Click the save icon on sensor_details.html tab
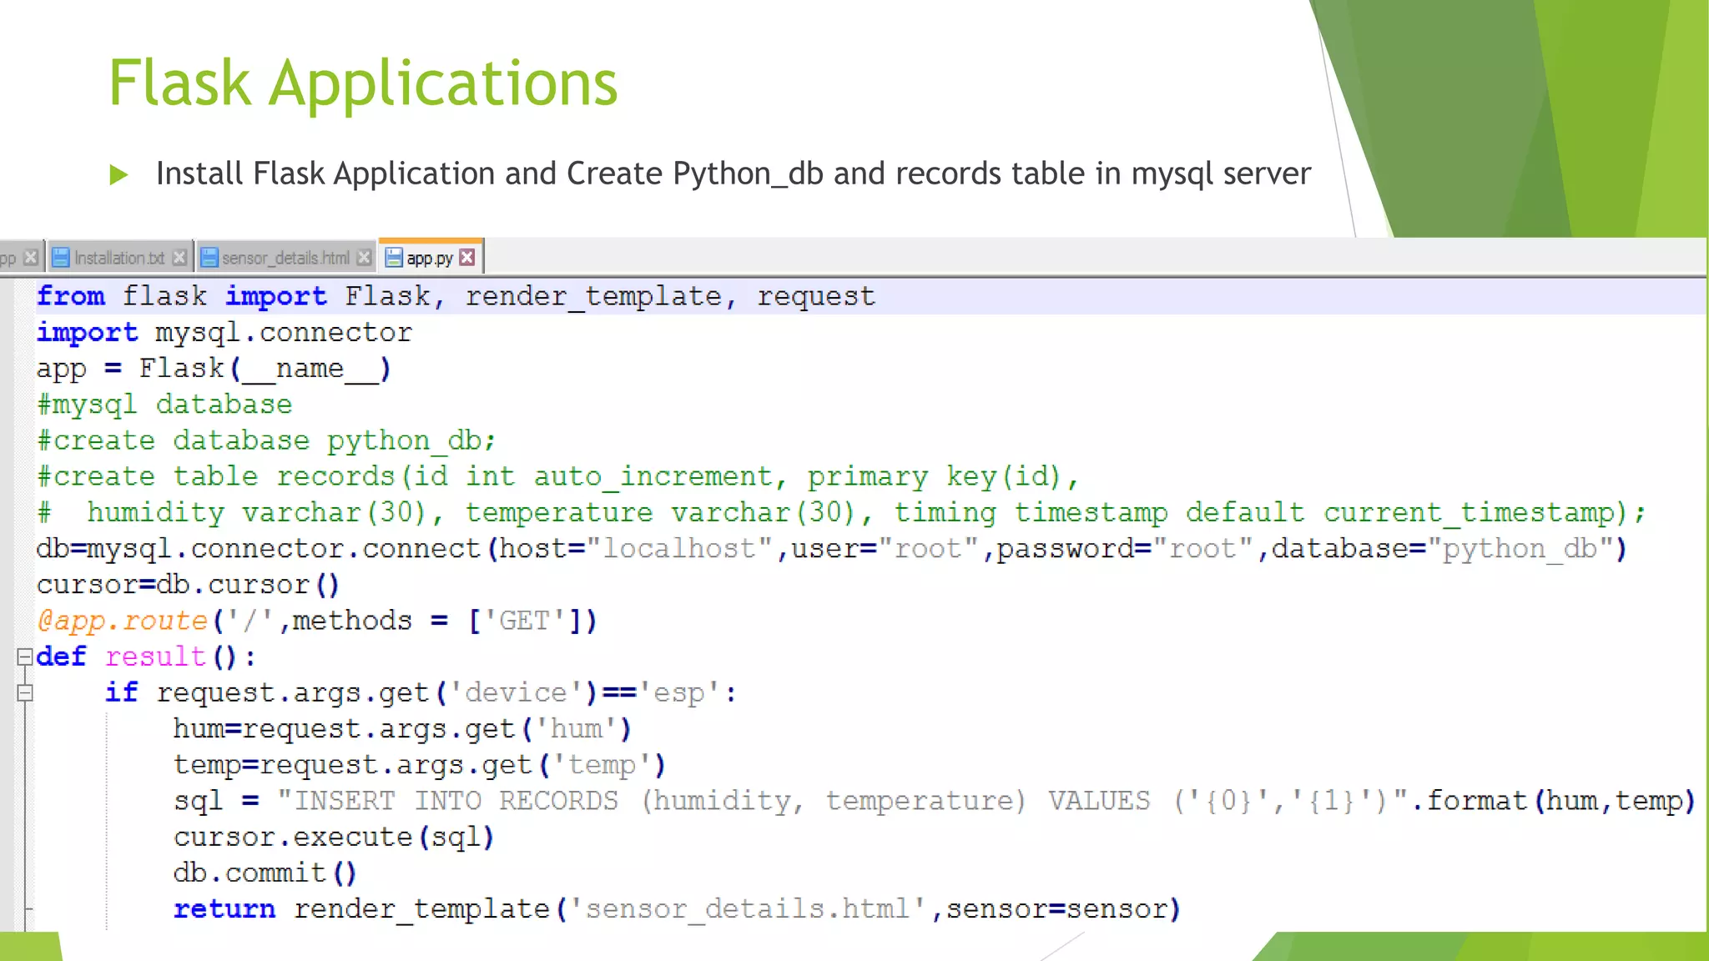 [209, 258]
